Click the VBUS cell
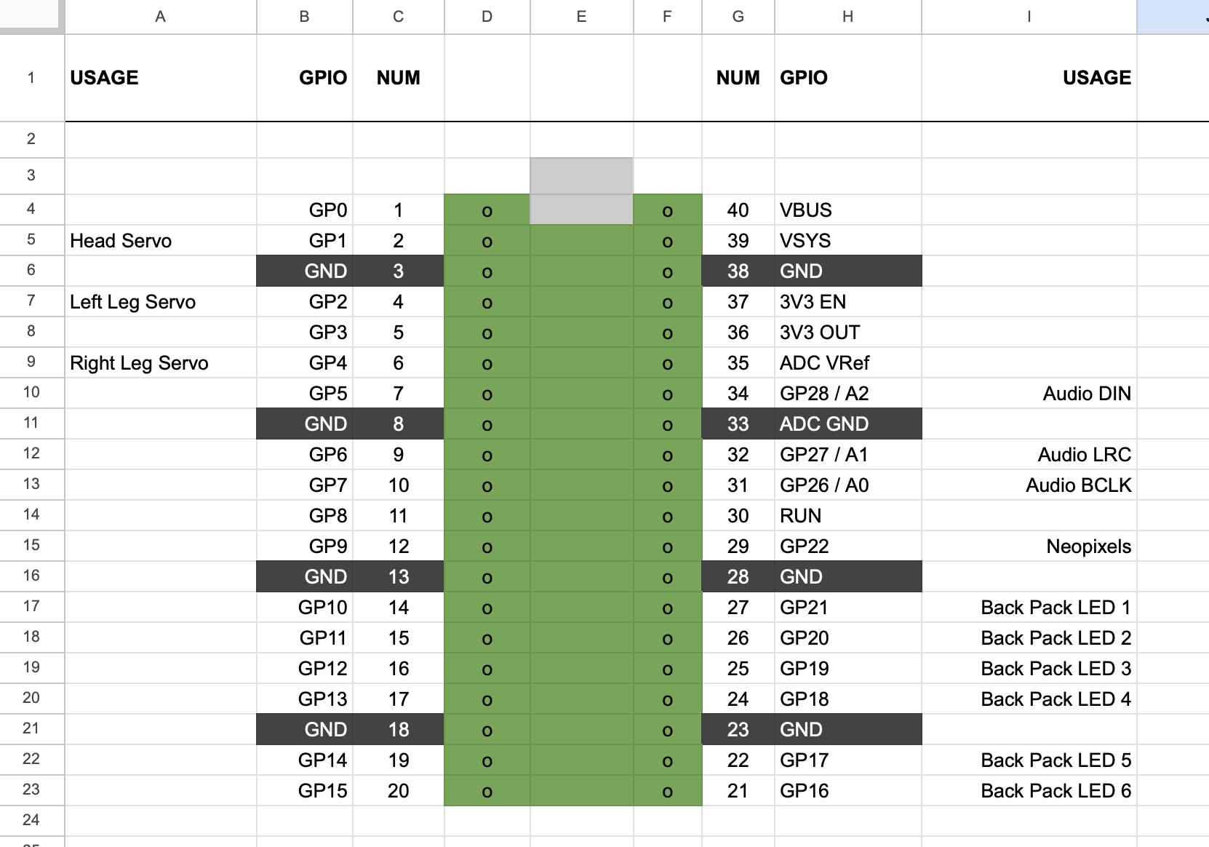The image size is (1209, 847). pos(848,210)
